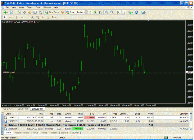This screenshot has height=140, width=194.
Task: Click the MetaEditor diamond icon
Action: click(62, 12)
